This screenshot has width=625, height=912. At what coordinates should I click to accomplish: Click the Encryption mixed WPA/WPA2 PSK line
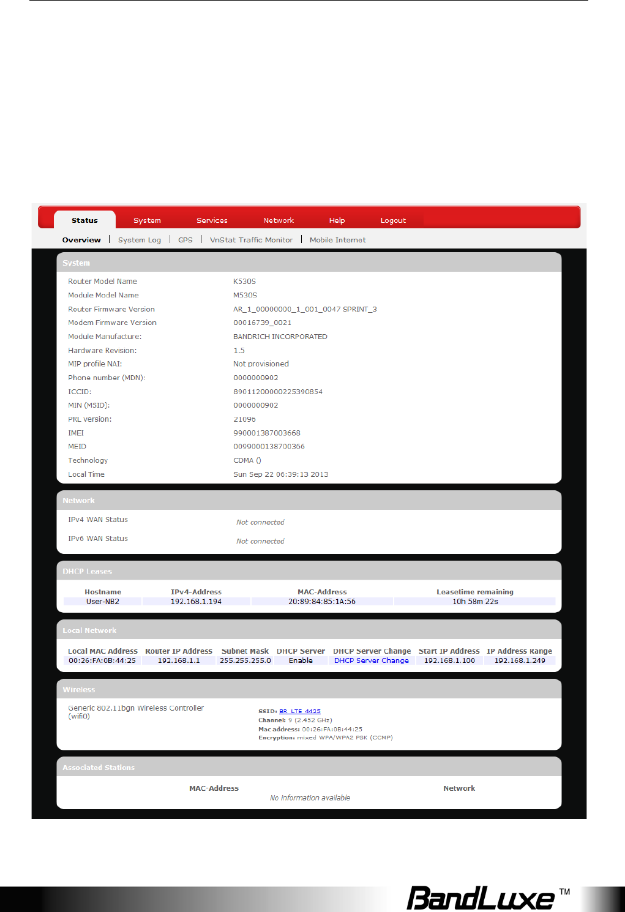click(x=325, y=738)
